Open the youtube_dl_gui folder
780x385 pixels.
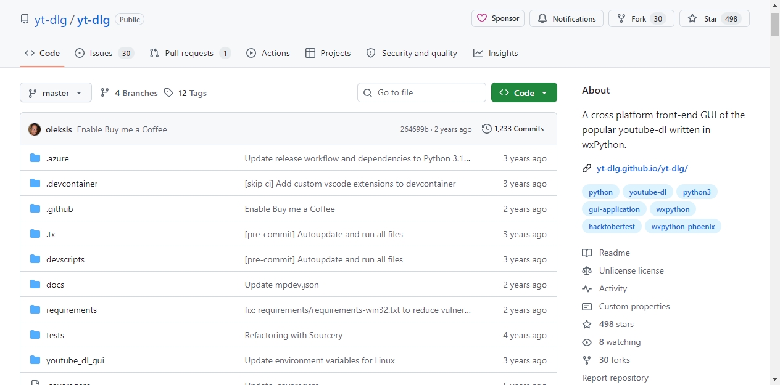click(x=75, y=360)
